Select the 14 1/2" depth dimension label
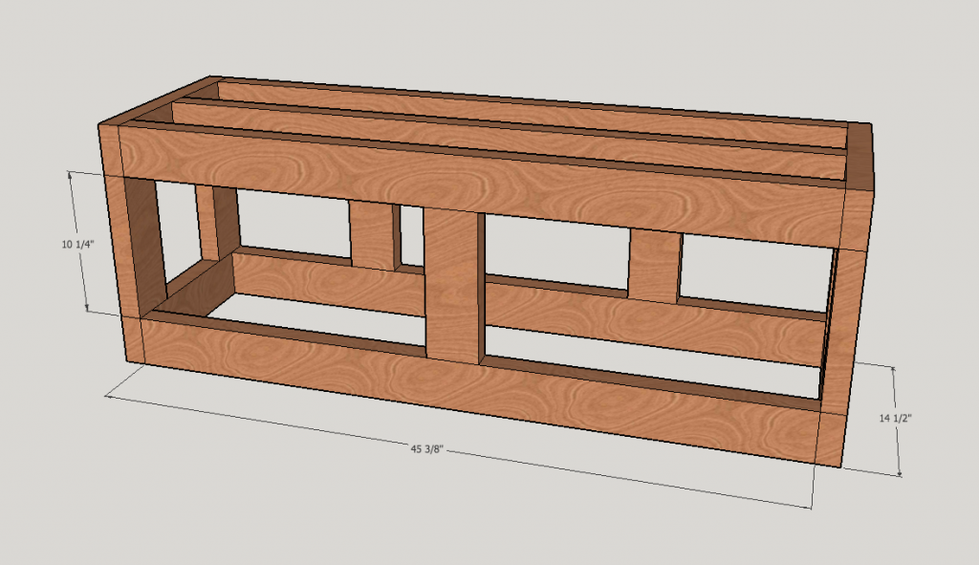 895,418
